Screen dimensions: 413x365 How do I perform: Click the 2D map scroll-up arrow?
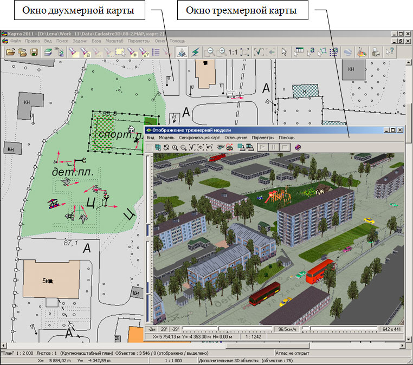408,62
